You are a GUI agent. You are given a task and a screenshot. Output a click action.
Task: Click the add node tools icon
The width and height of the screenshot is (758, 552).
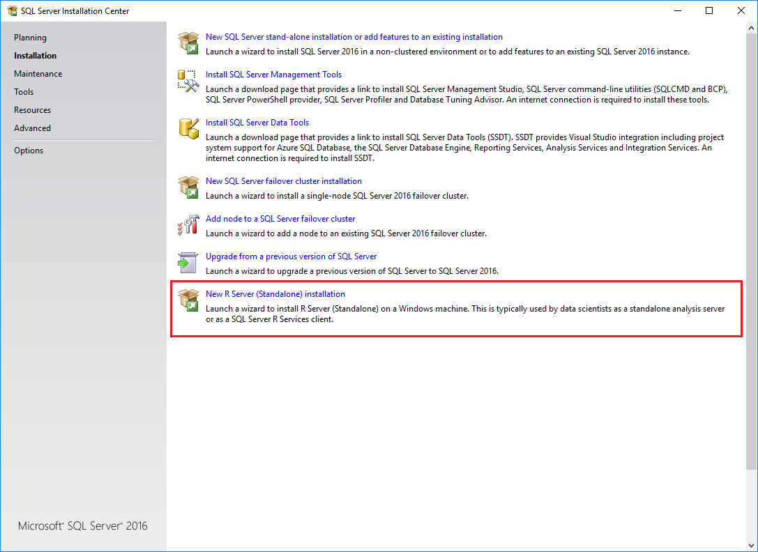tap(188, 224)
